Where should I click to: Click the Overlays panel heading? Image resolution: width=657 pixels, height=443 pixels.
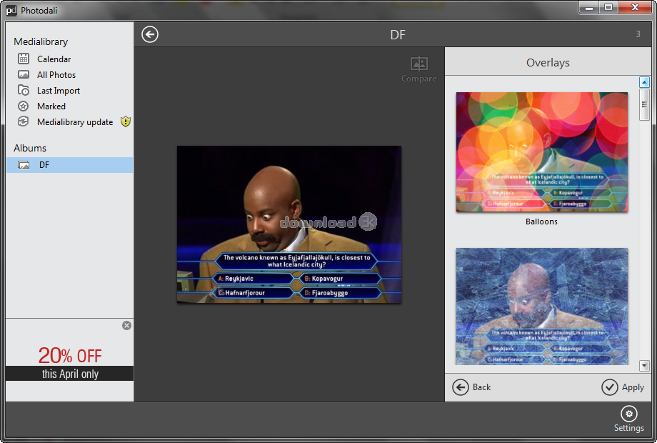pyautogui.click(x=548, y=63)
